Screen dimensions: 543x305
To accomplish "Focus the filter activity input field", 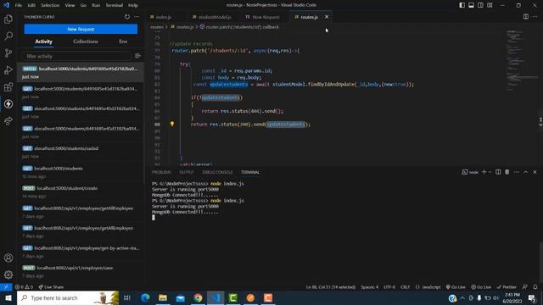I will (76, 56).
